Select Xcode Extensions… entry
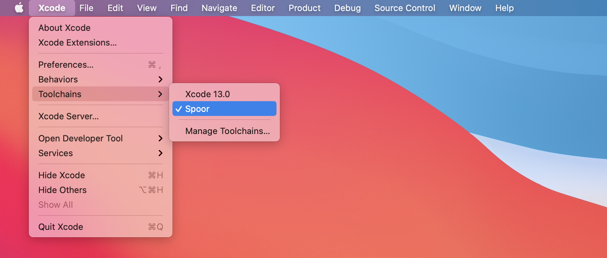 pos(101,43)
